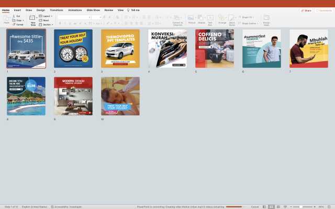Screen dimensions: 335x209
Task: Select the Modern Design slide thumbnail
Action: tap(73, 96)
